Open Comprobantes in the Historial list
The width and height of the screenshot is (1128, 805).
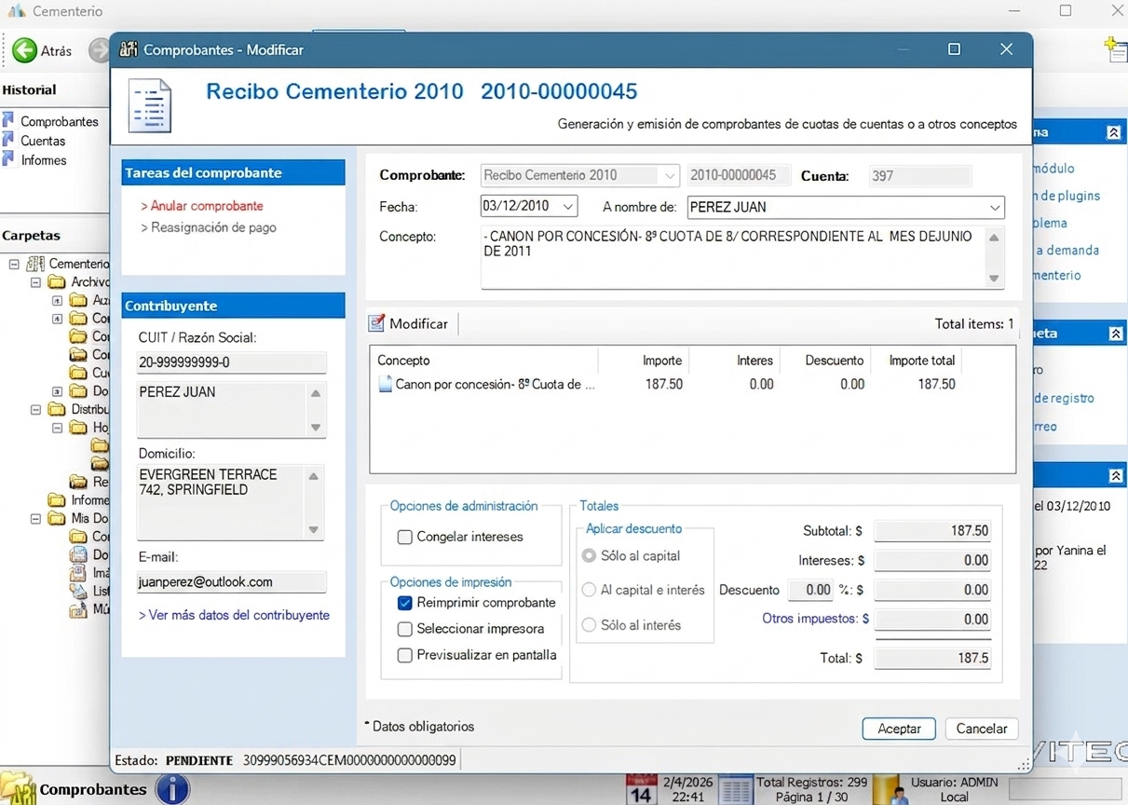pyautogui.click(x=59, y=121)
